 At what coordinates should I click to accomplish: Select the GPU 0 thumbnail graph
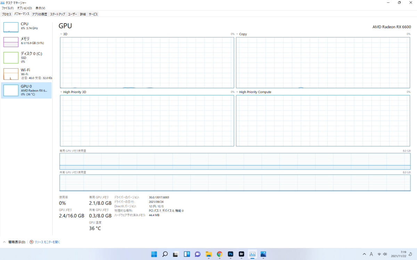pos(11,90)
